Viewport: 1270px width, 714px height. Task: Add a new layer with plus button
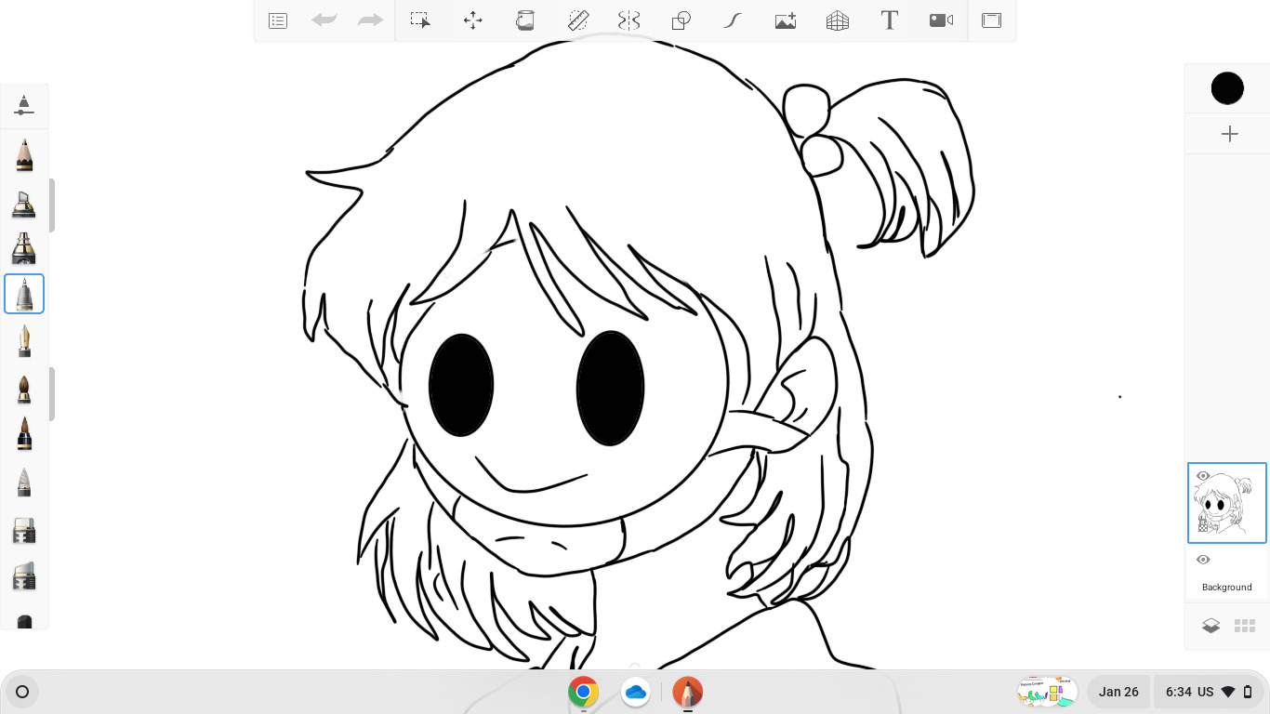pos(1229,135)
